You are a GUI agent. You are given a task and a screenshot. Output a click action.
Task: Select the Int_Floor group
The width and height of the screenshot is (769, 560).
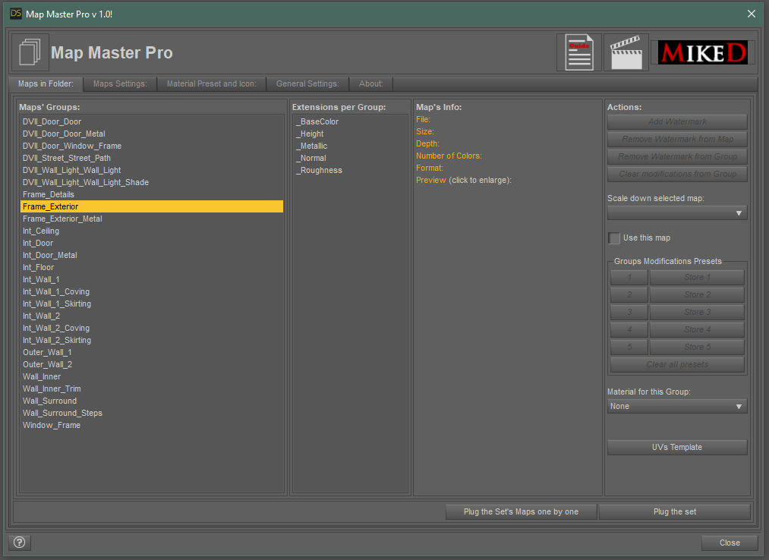pos(152,267)
